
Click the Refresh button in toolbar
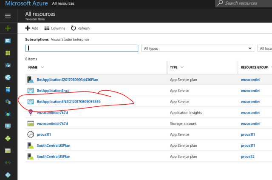[x=80, y=28]
